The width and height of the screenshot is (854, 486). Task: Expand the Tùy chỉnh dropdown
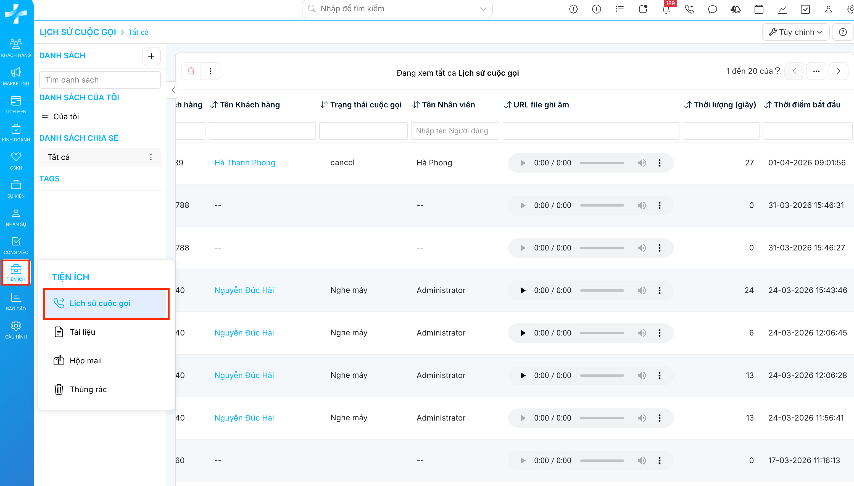pyautogui.click(x=795, y=32)
